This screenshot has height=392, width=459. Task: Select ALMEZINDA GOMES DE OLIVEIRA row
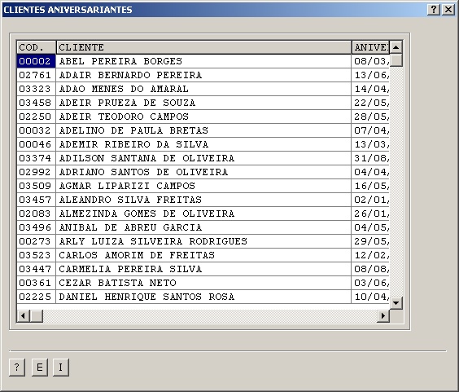203,214
